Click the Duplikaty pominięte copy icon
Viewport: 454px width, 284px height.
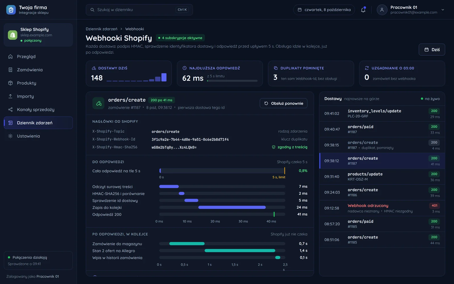tap(276, 68)
